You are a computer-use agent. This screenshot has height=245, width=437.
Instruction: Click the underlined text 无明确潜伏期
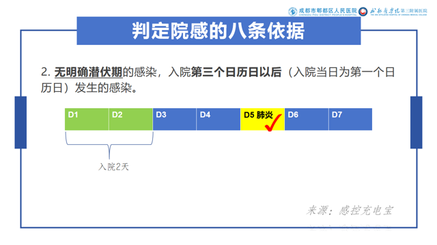pos(88,72)
